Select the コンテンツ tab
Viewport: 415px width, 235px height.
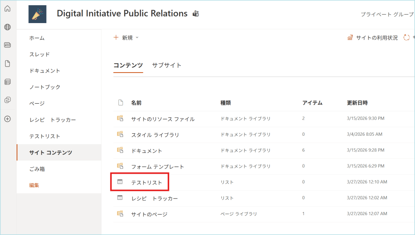point(128,65)
